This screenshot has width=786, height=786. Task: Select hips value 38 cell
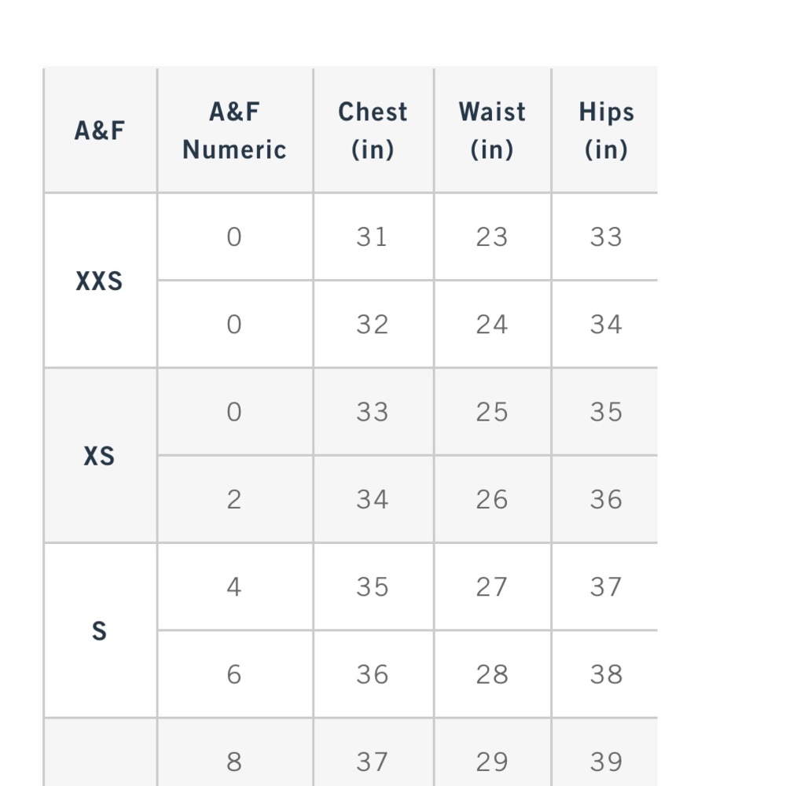(x=605, y=674)
